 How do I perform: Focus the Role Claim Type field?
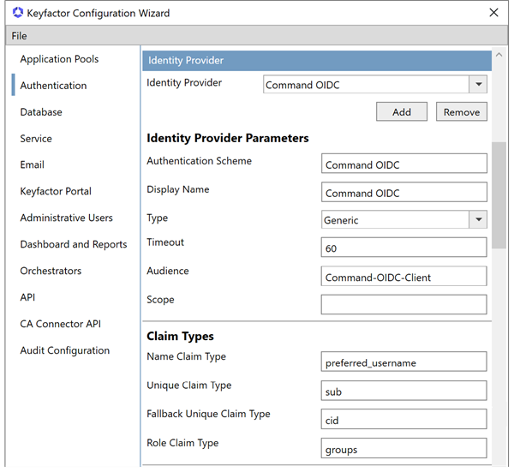[x=403, y=449]
